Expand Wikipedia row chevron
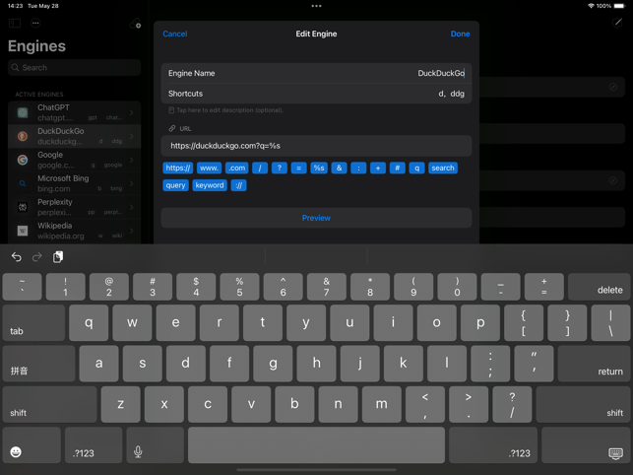Viewport: 633px width, 475px height. pos(132,231)
